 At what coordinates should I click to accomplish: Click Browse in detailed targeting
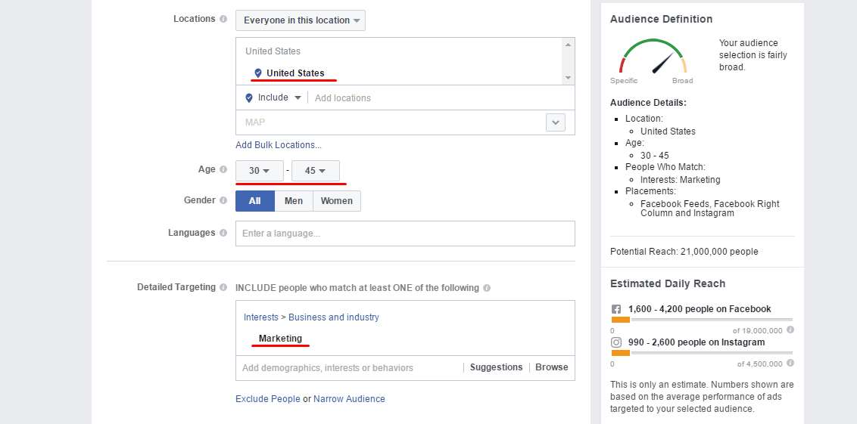tap(551, 367)
